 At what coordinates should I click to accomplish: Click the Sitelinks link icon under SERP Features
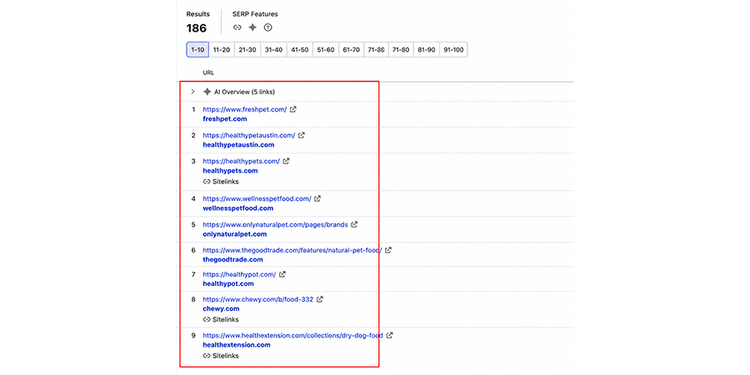pos(237,27)
